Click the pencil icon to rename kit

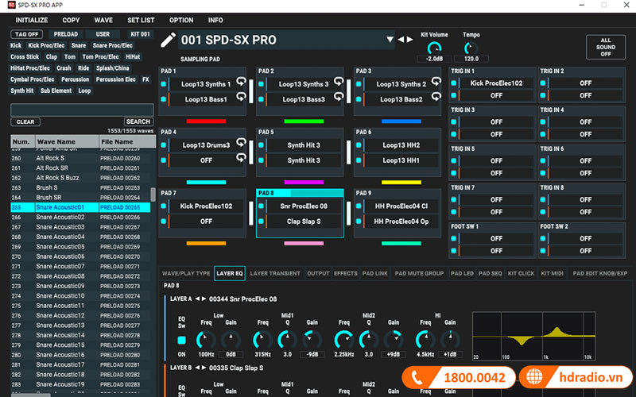(x=168, y=40)
